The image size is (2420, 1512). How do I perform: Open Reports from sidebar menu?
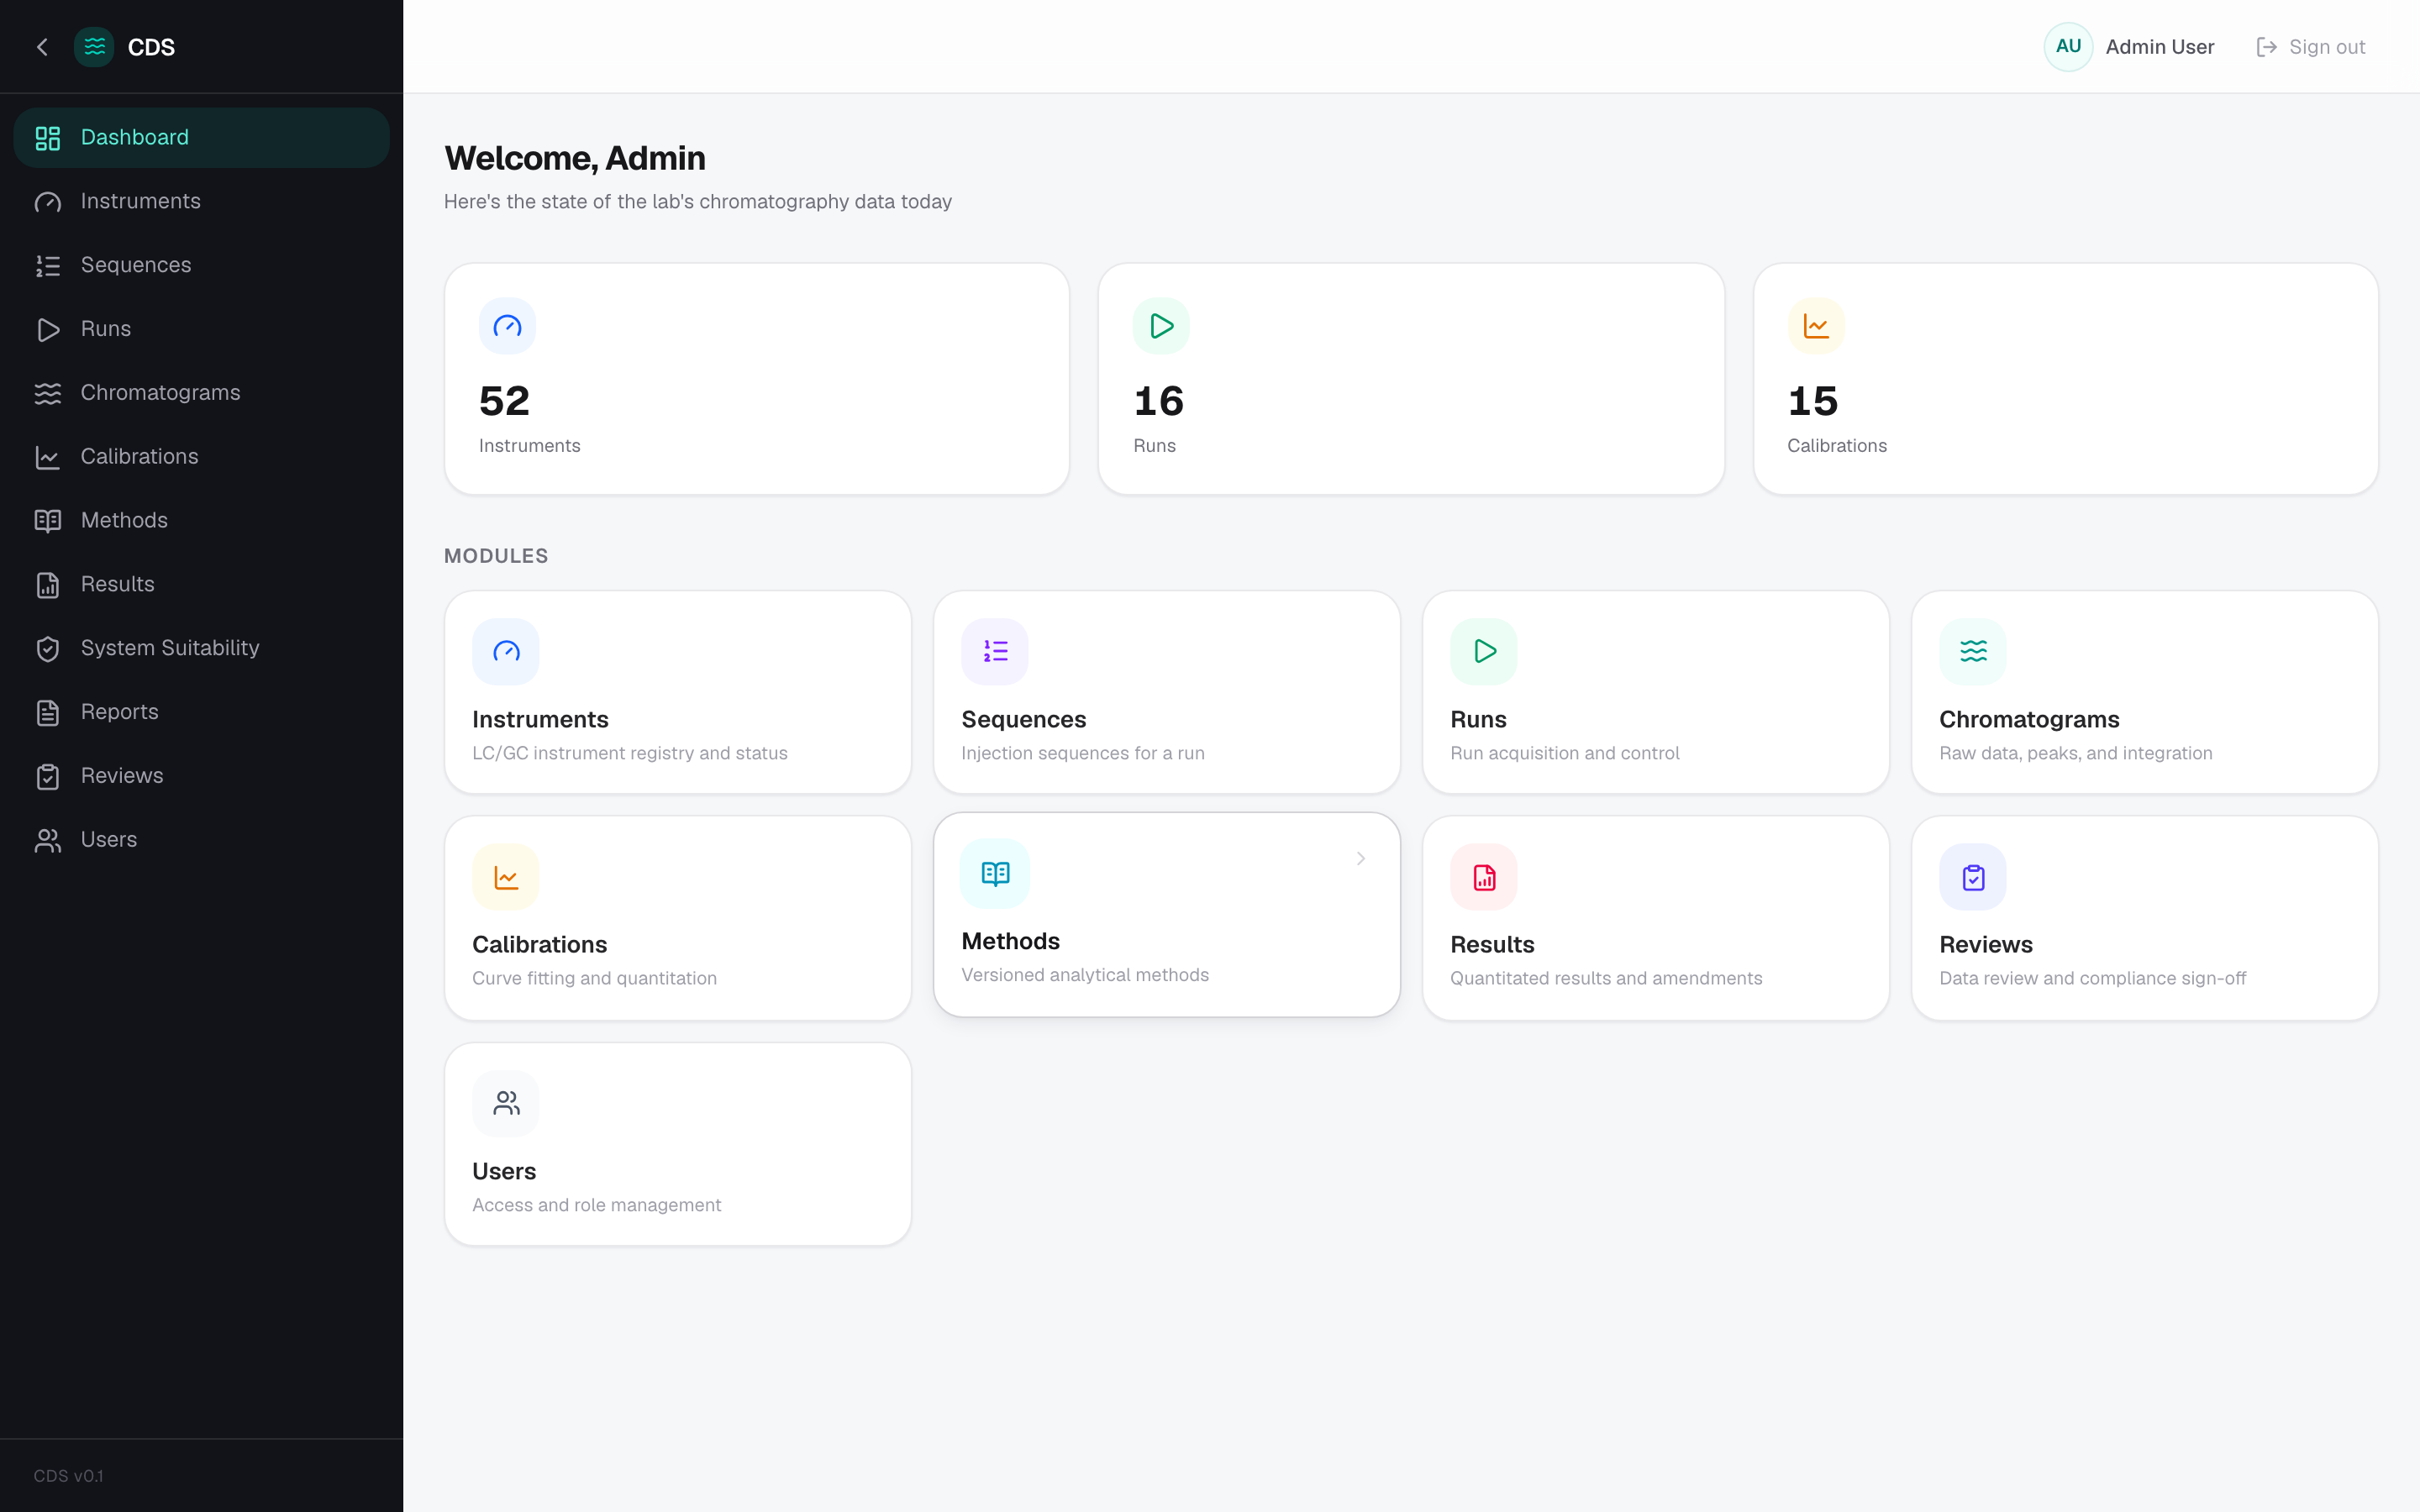coord(202,713)
